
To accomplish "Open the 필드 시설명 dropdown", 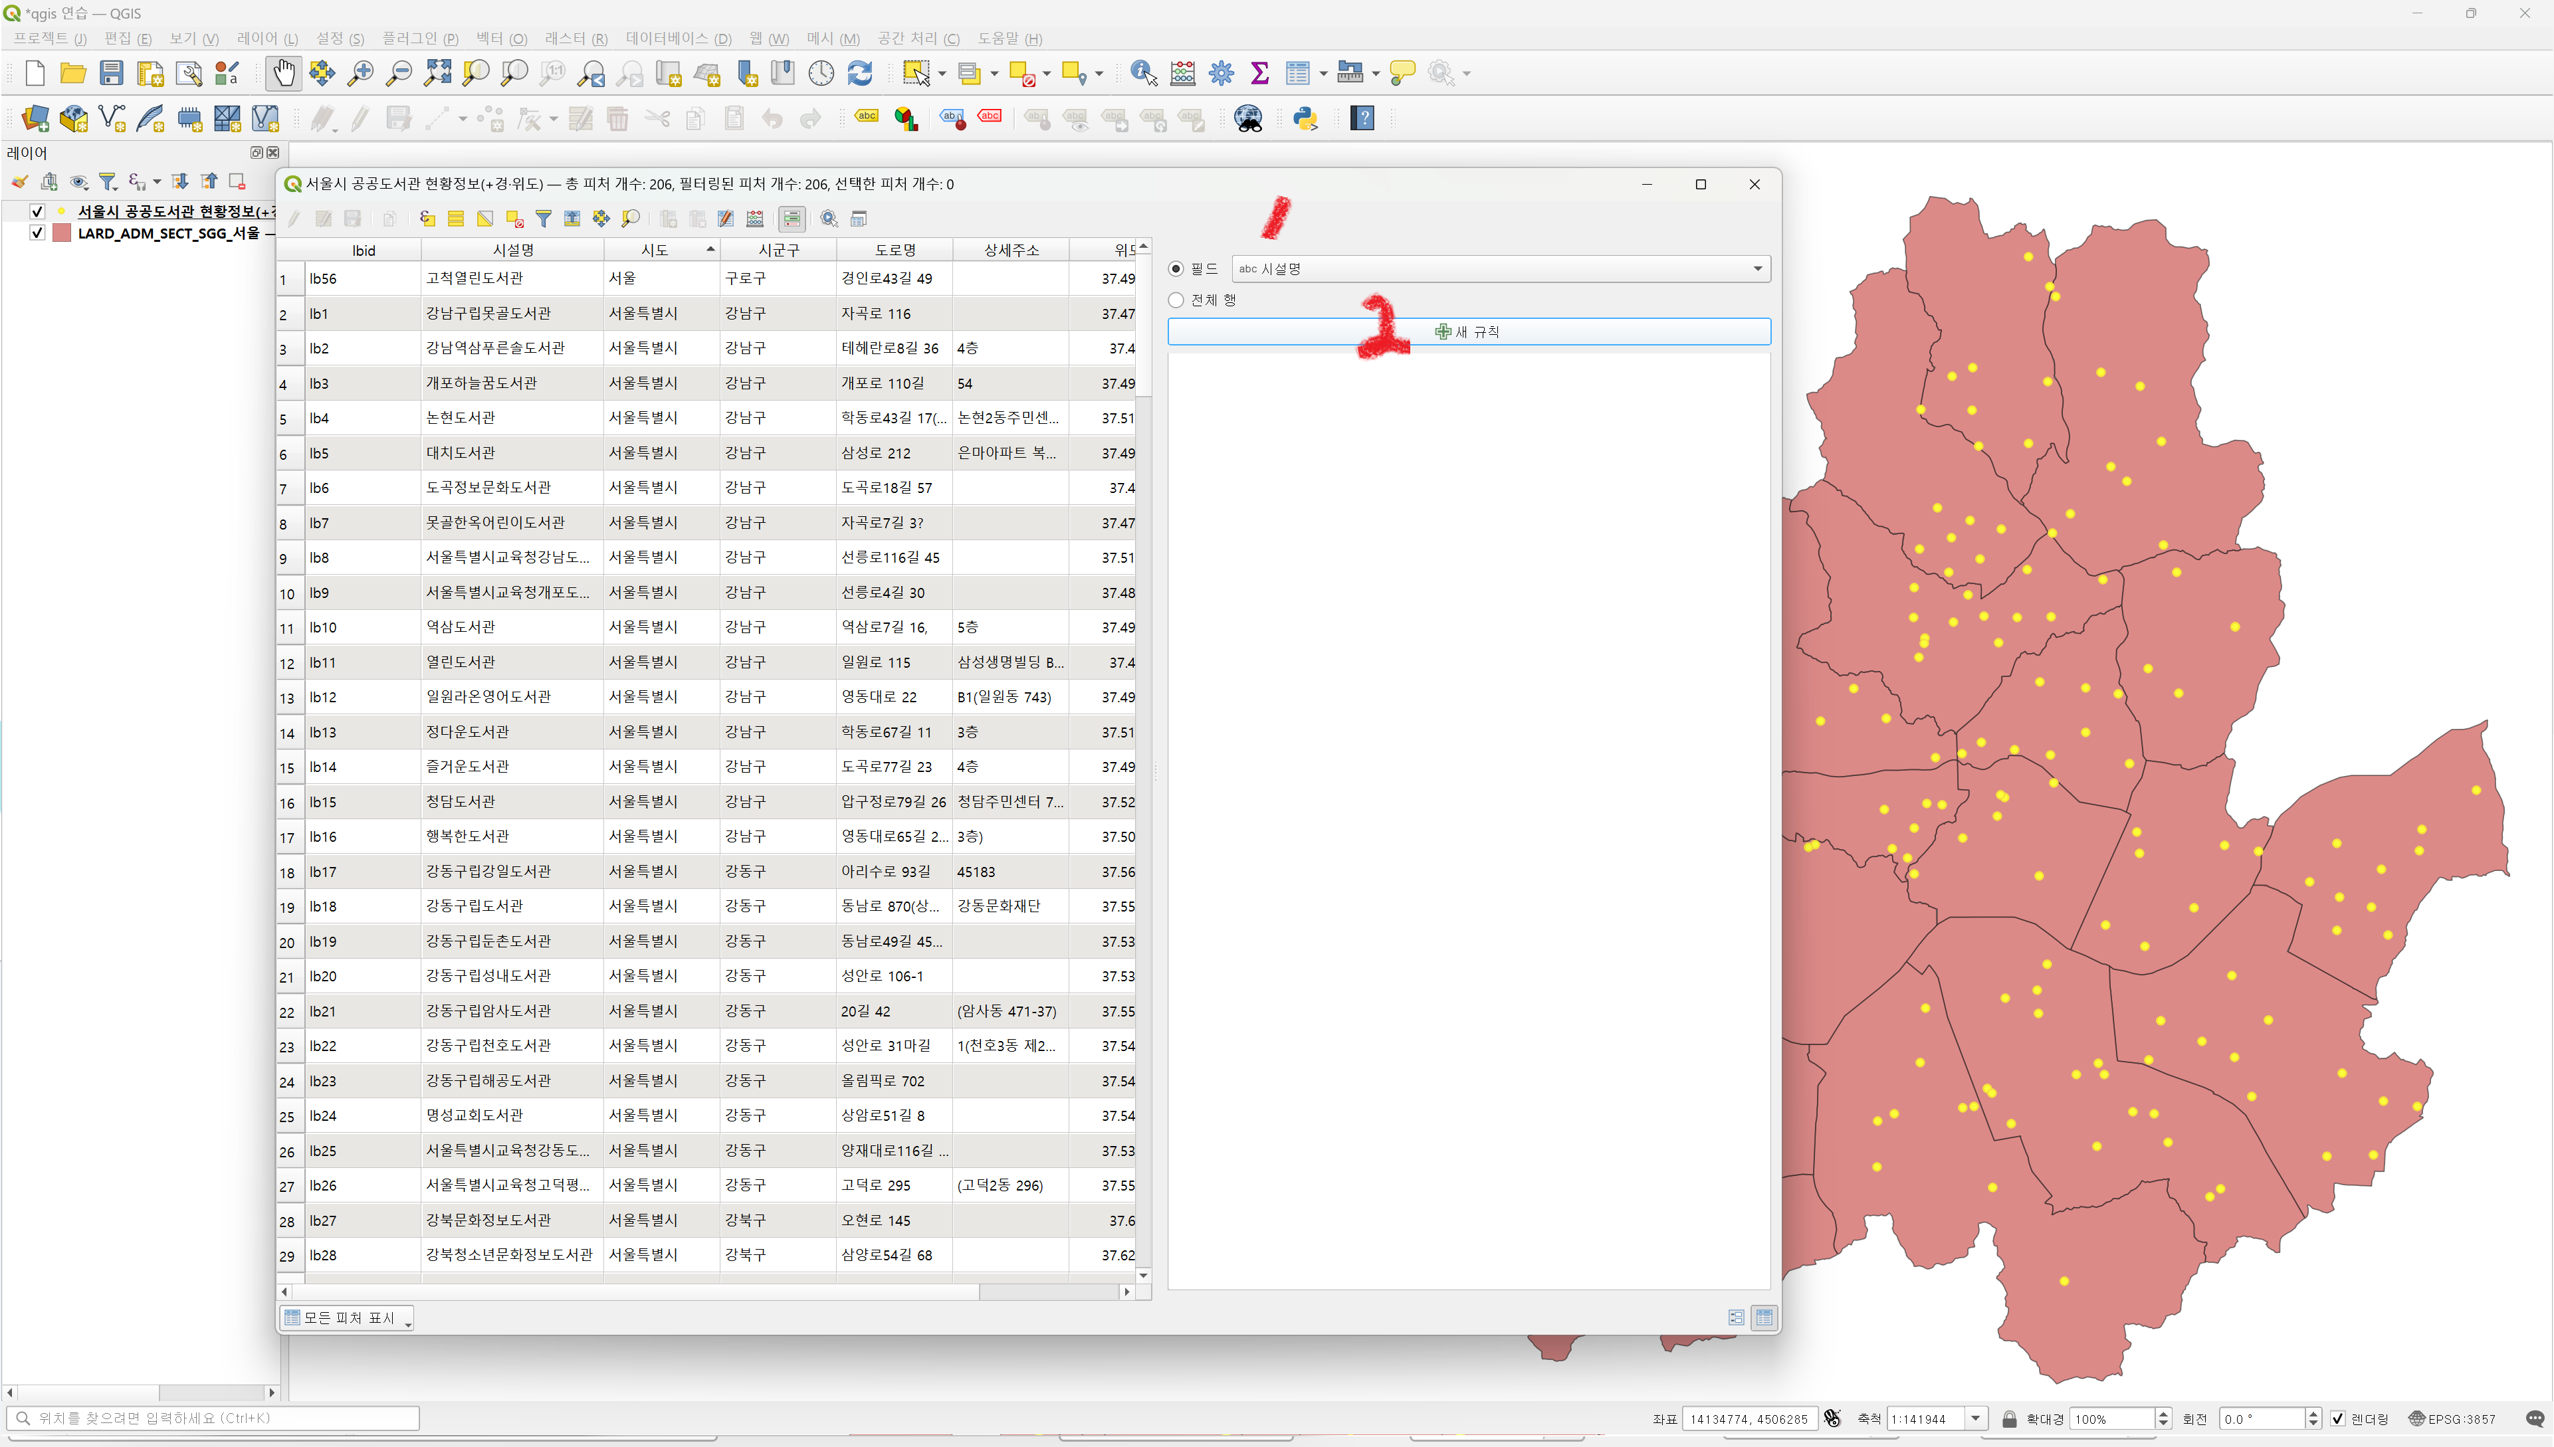I will tap(1500, 268).
